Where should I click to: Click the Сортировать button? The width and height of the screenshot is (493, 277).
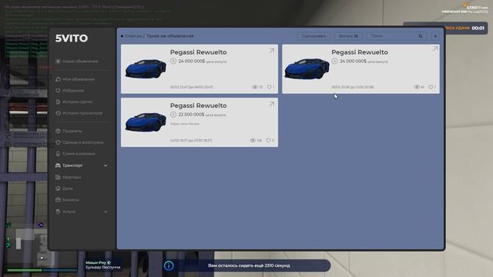(314, 36)
